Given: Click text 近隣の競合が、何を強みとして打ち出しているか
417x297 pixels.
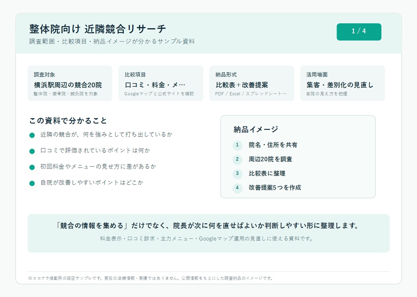Looking at the screenshot, I should point(106,134).
